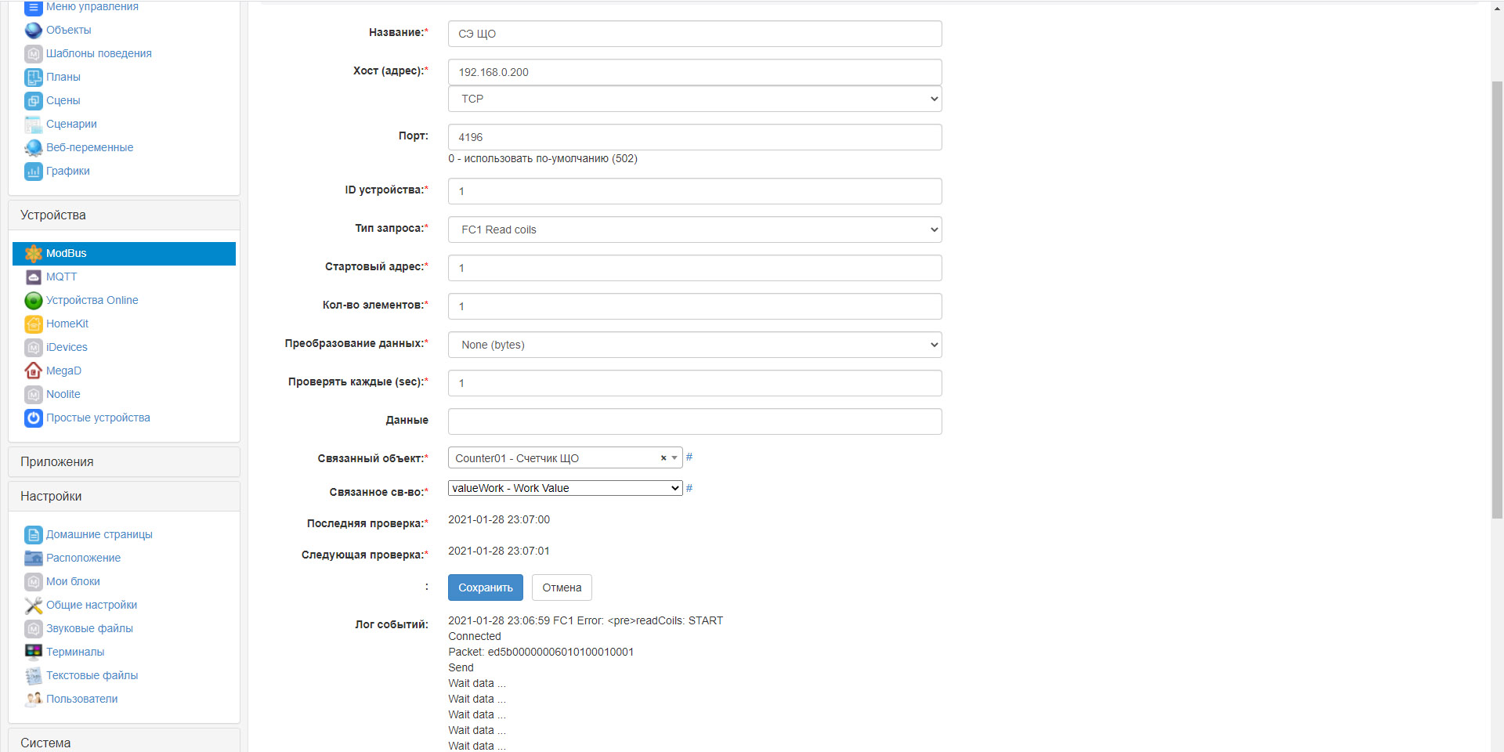
Task: Click the Название input field
Action: point(695,34)
